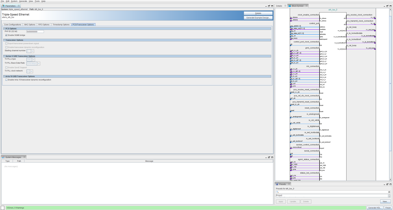Select the Presets panel tab
The image size is (393, 210).
(282, 184)
